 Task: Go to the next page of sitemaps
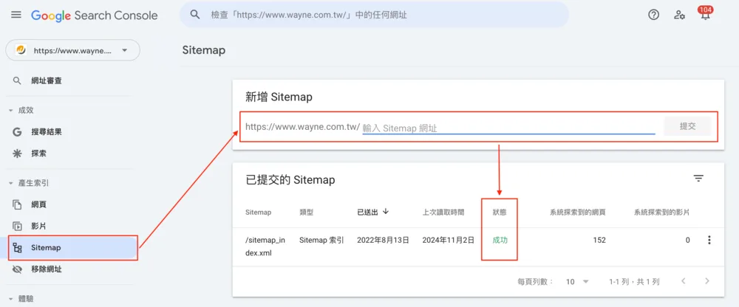[x=707, y=282]
